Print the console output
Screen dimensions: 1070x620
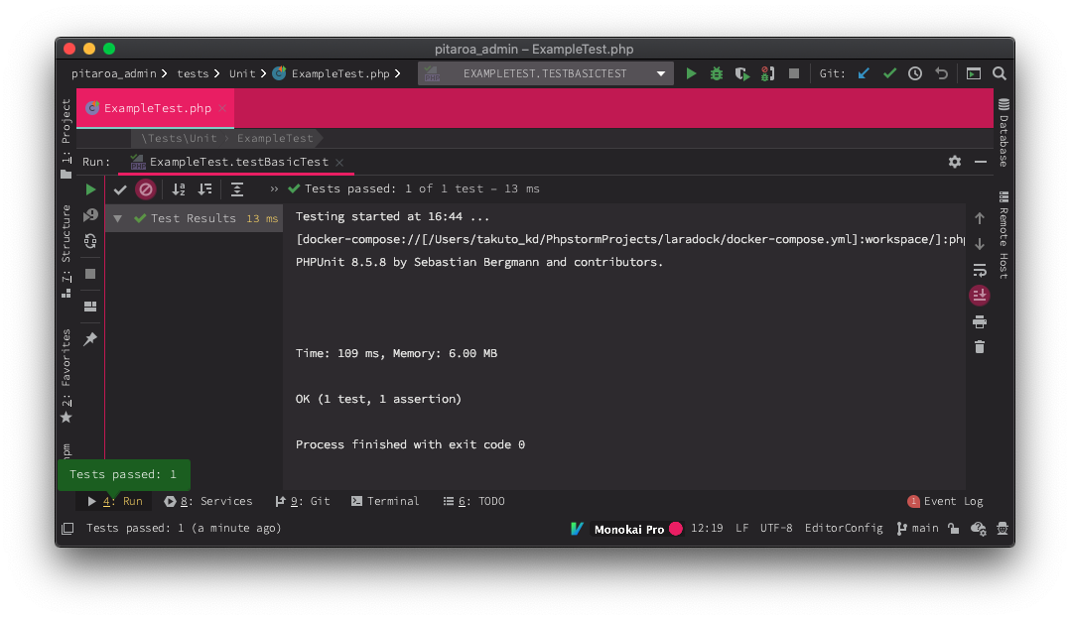(x=980, y=322)
